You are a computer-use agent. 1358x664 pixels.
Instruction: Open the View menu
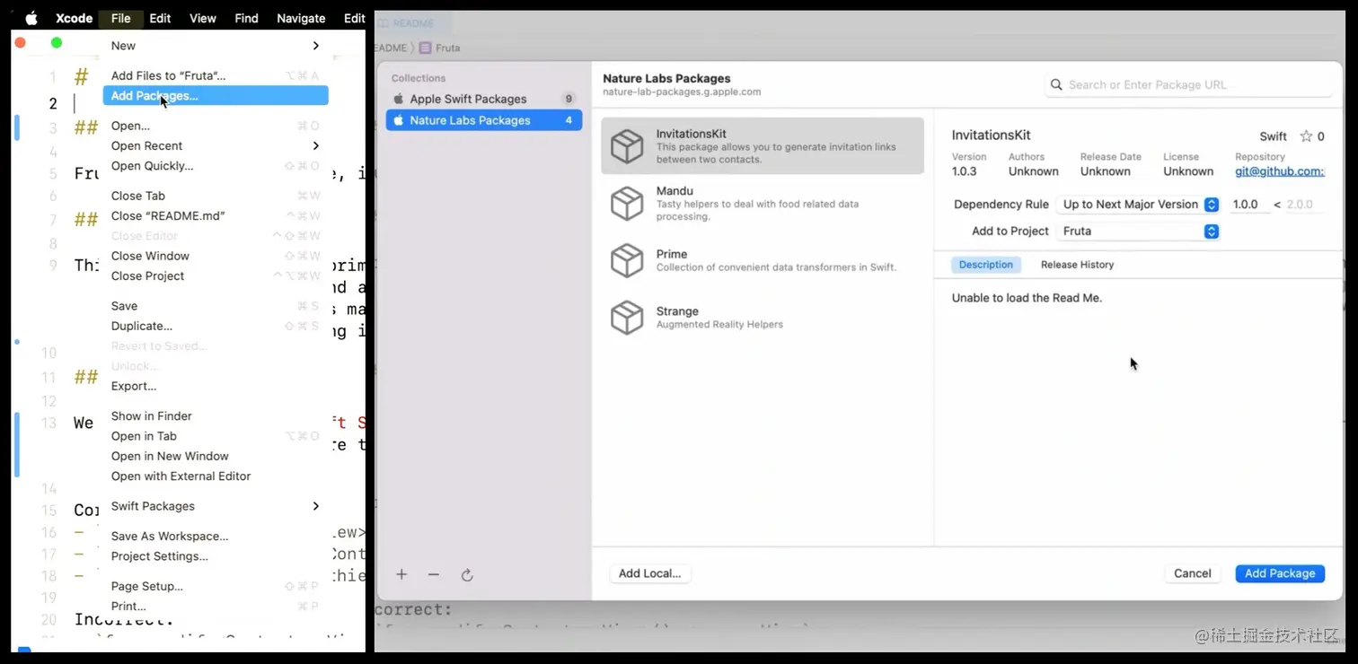pos(202,18)
